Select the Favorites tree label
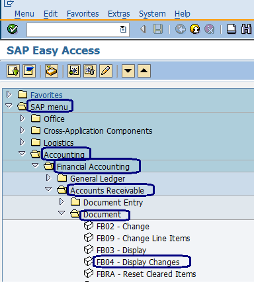The width and height of the screenshot is (254, 283). 46,95
